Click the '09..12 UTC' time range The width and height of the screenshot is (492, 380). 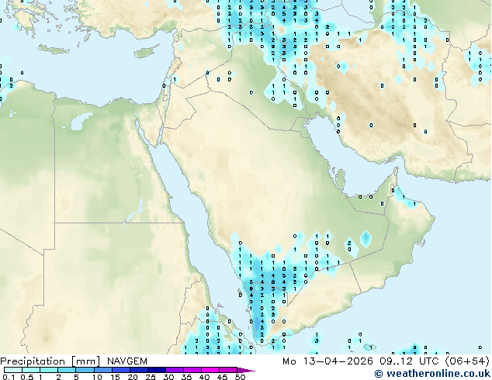[x=409, y=361]
